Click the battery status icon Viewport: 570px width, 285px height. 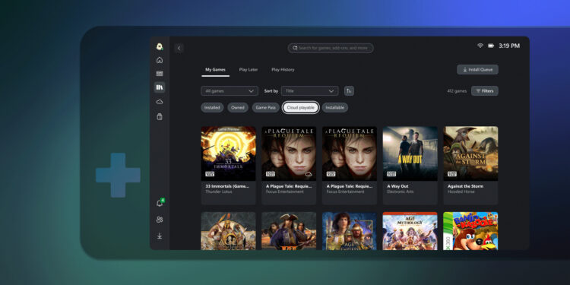[491, 46]
